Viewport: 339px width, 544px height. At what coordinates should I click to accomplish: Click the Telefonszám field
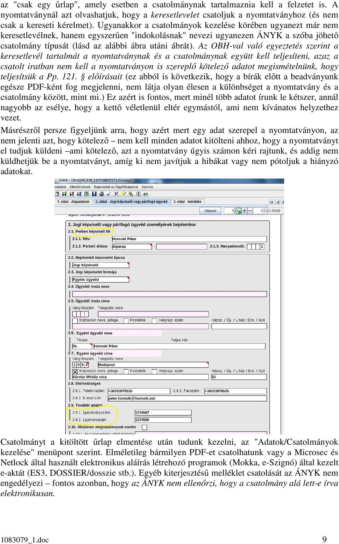click(139, 391)
